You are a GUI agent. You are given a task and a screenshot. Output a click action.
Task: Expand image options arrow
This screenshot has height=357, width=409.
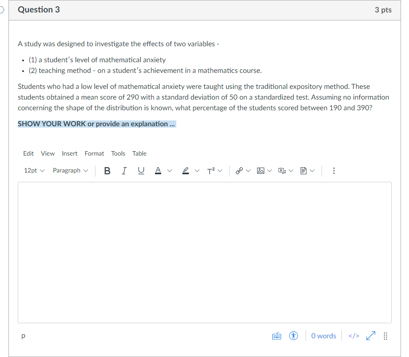tap(270, 171)
